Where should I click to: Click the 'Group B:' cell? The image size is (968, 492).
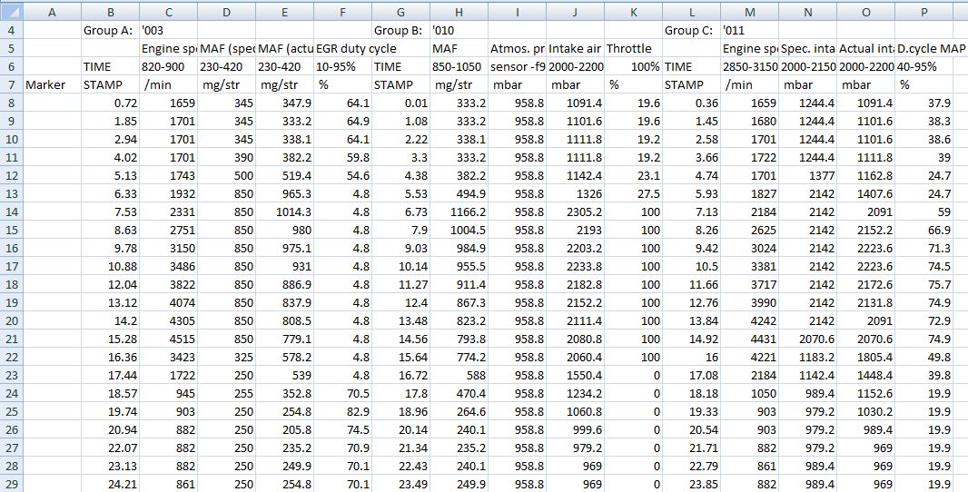(x=400, y=30)
